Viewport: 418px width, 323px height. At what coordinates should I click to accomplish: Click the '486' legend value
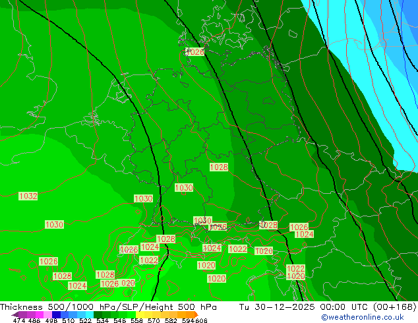pos(34,320)
